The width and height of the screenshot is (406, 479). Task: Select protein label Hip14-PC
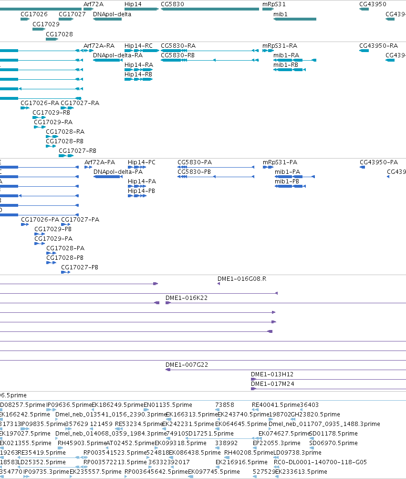[142, 162]
